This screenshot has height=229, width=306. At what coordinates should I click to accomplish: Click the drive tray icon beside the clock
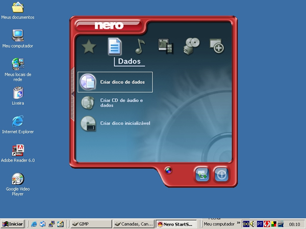[280, 224]
